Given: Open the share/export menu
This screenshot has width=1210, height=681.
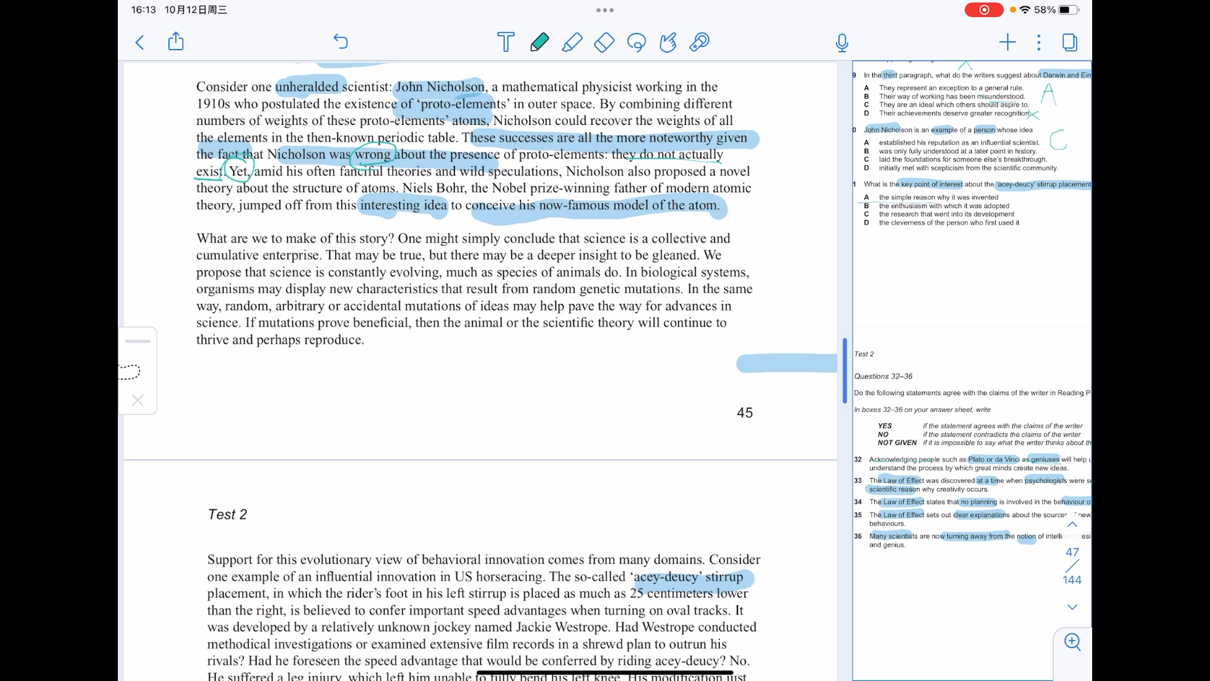Looking at the screenshot, I should coord(176,42).
